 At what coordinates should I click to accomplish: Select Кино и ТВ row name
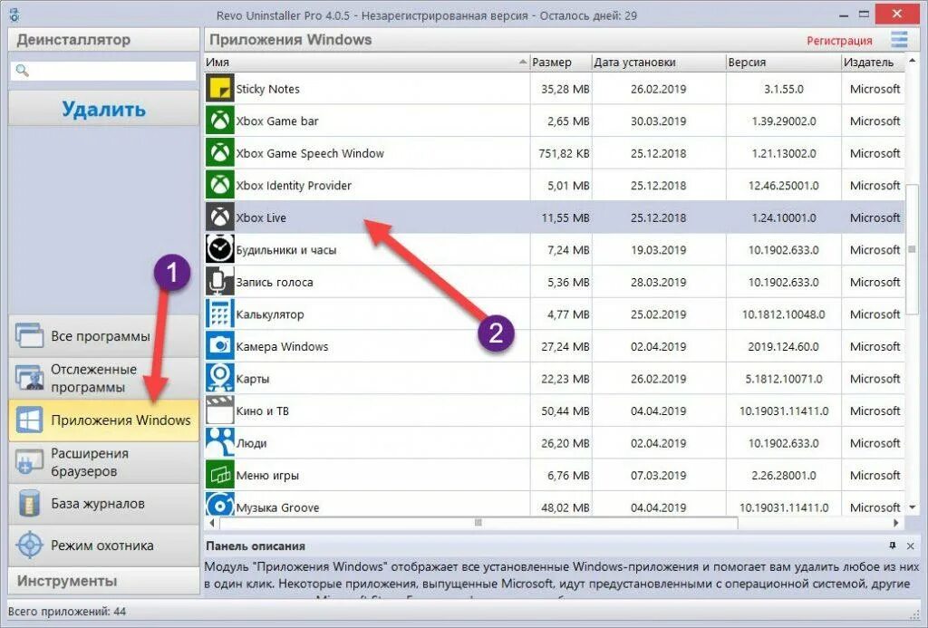click(262, 411)
